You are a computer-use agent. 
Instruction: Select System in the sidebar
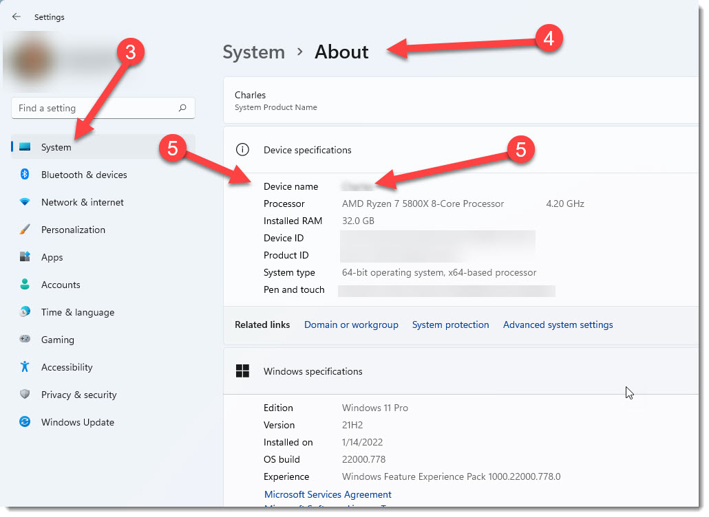56,147
